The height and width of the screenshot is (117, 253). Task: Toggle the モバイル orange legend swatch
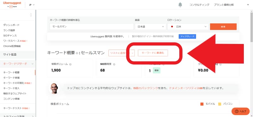pyautogui.click(x=202, y=104)
